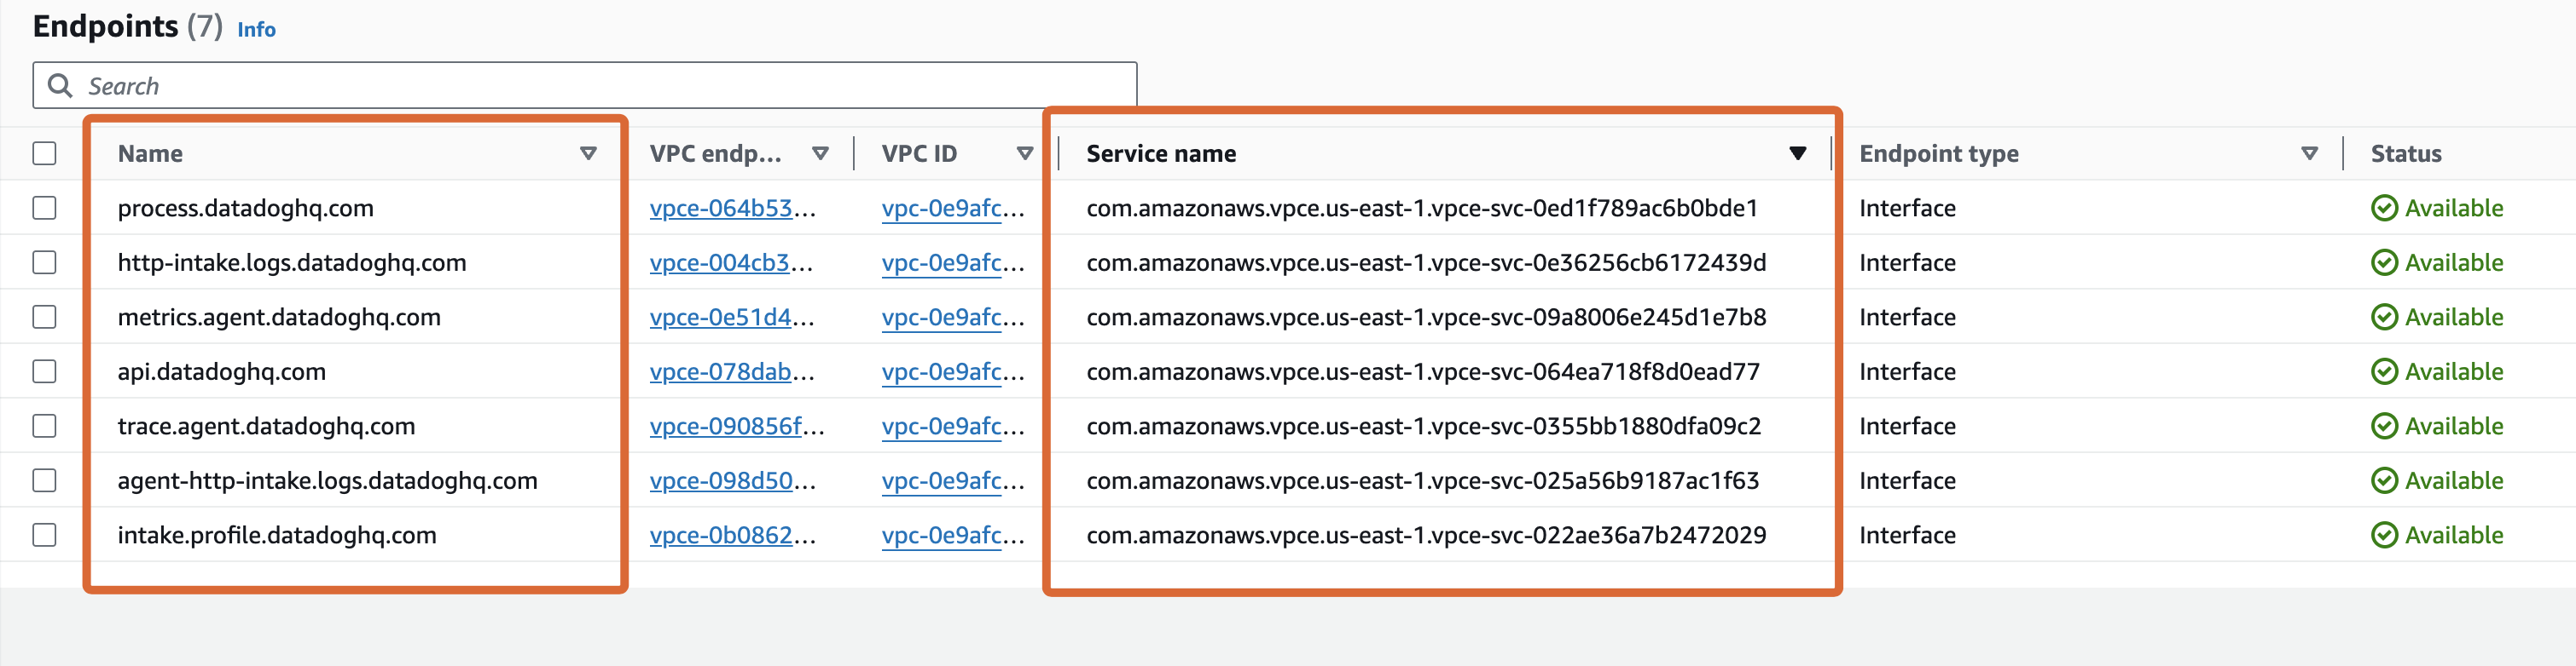Select the api.datadoghq.com name cell
The height and width of the screenshot is (666, 2576).
(221, 371)
